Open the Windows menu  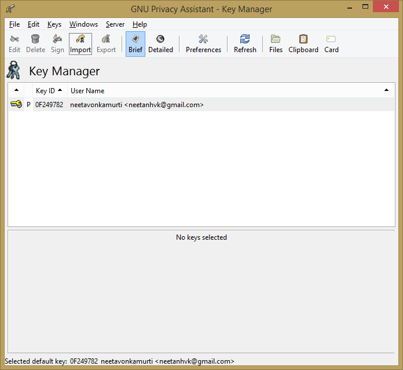click(x=83, y=24)
